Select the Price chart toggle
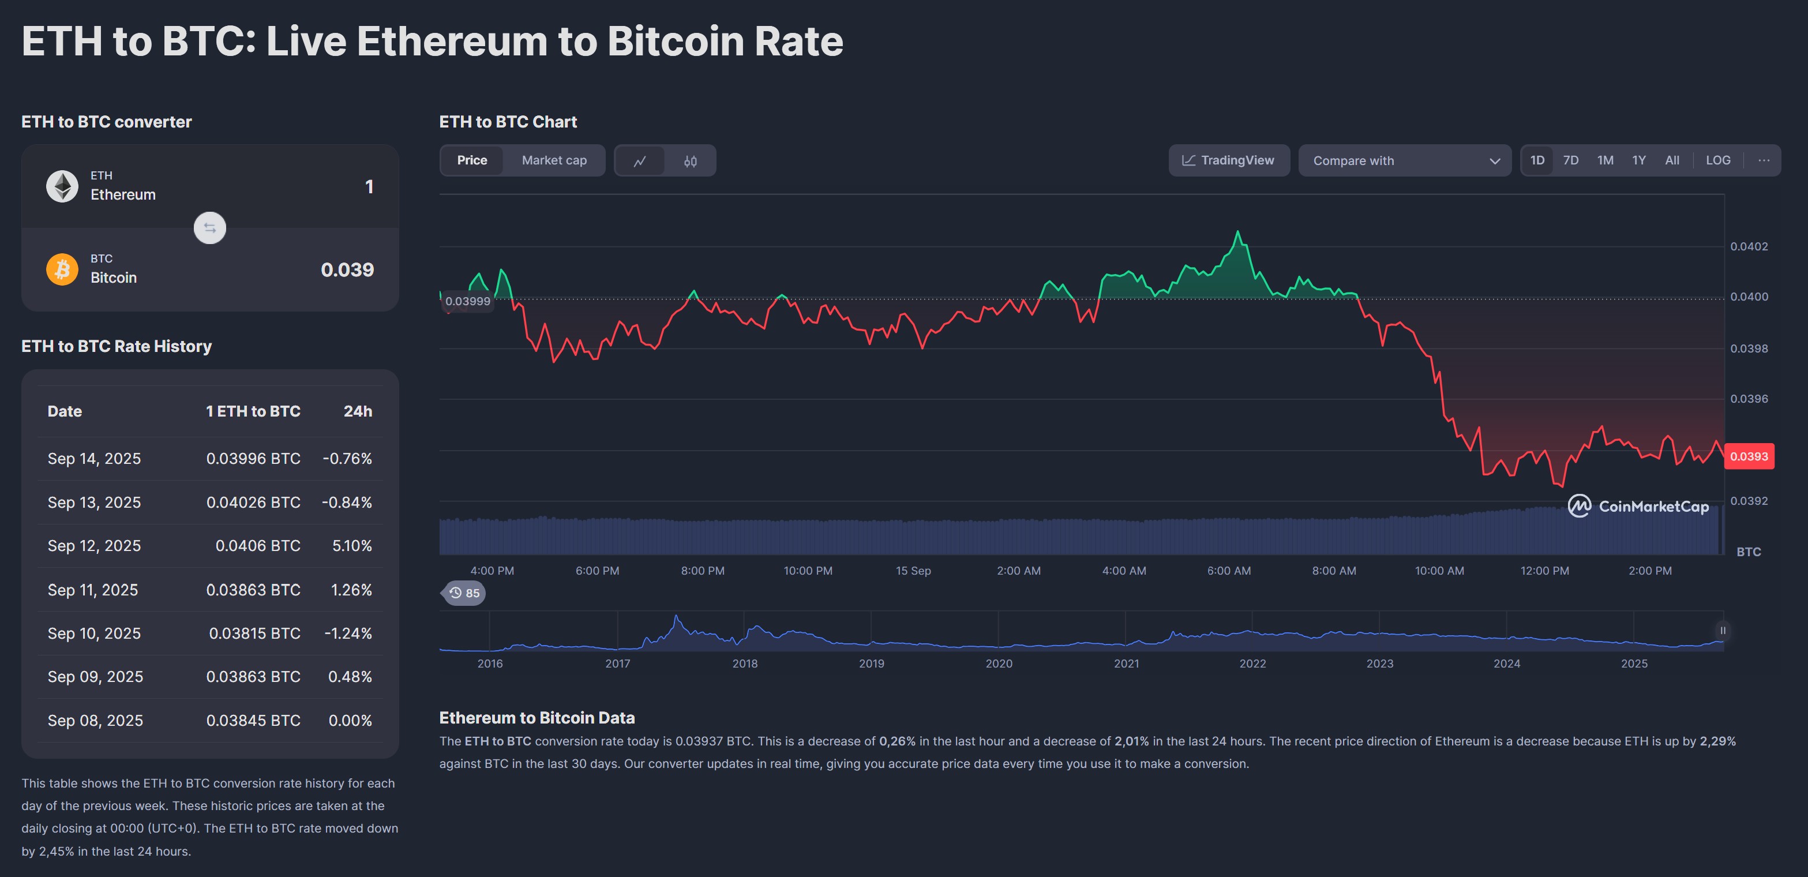 pos(472,160)
